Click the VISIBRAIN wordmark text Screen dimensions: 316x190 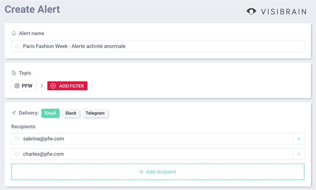[284, 12]
